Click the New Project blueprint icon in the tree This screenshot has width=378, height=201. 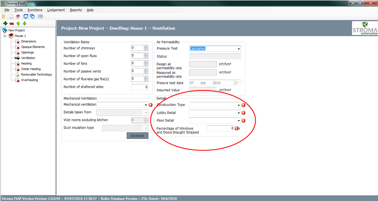click(4, 30)
